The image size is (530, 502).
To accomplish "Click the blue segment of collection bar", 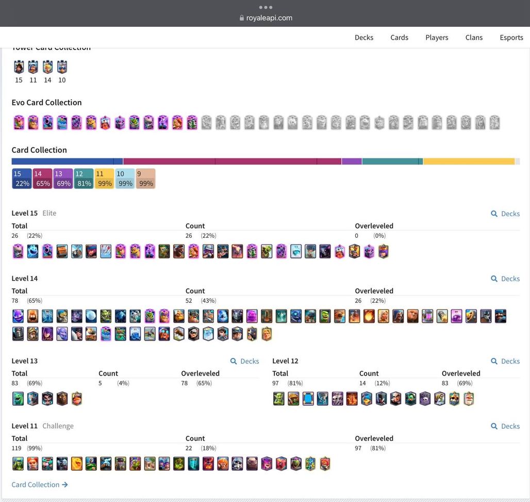I will [67, 161].
